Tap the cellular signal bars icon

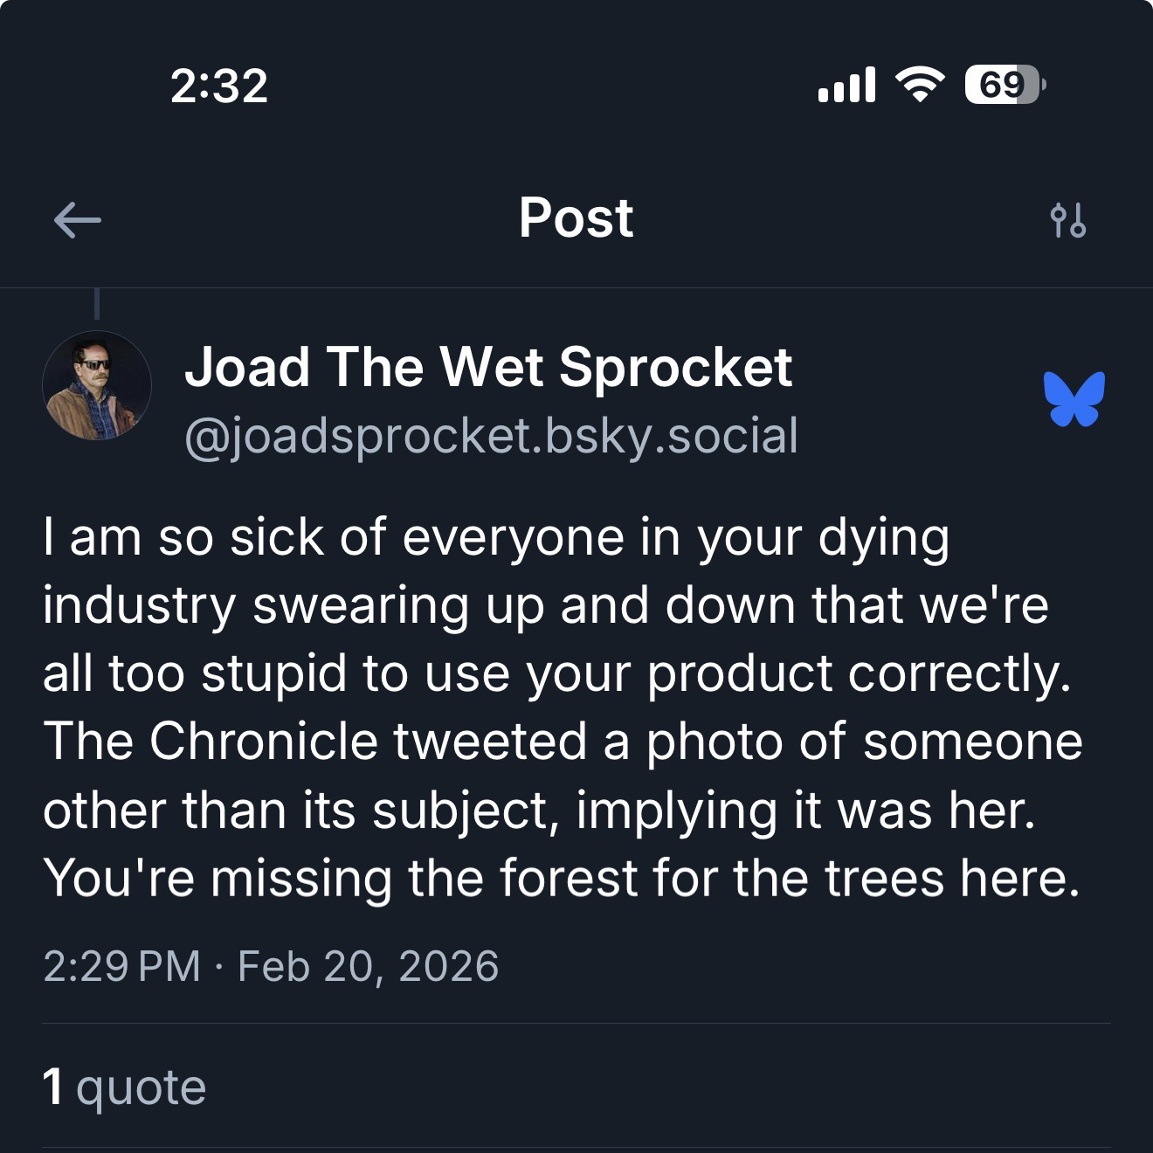[x=846, y=86]
